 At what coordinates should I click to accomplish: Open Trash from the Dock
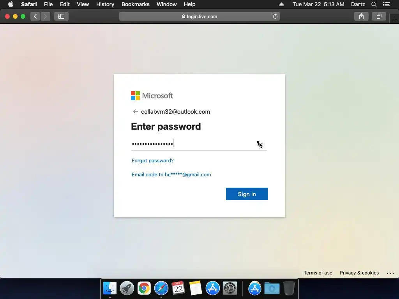289,288
